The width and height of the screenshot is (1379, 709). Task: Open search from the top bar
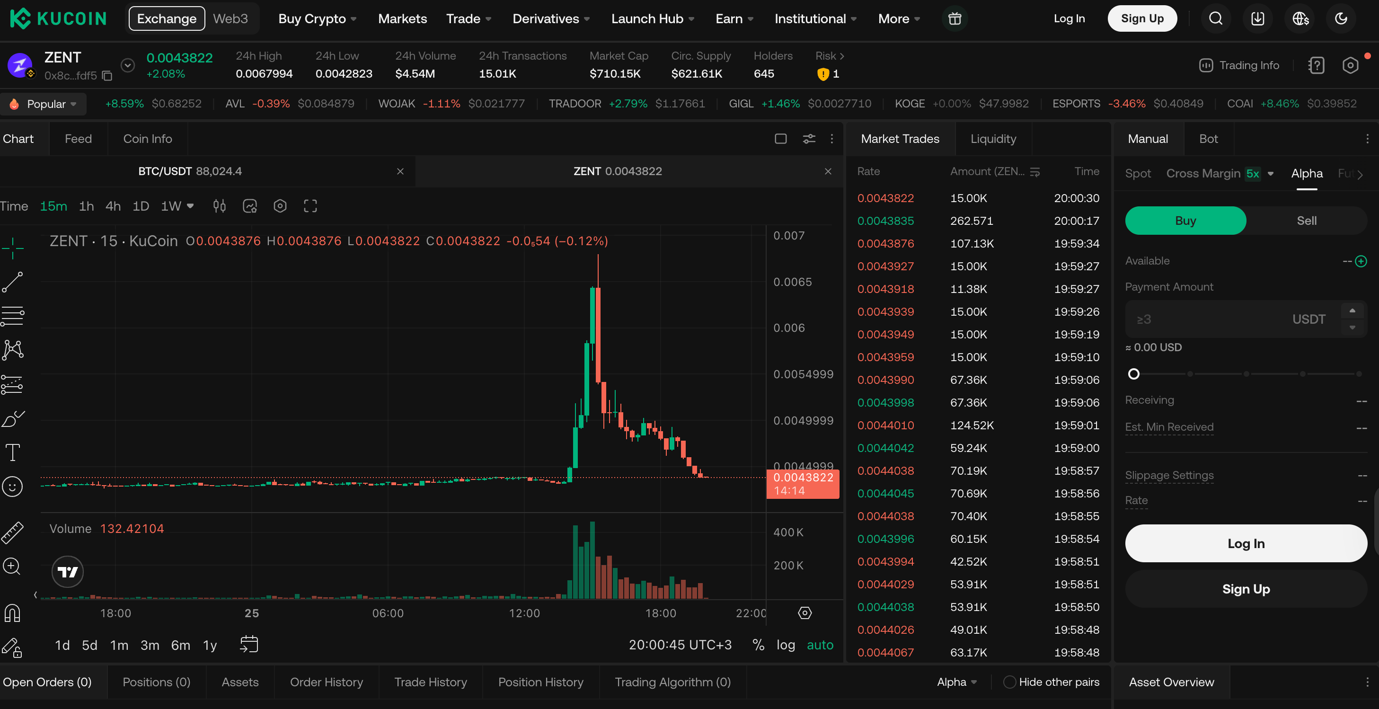click(x=1216, y=18)
